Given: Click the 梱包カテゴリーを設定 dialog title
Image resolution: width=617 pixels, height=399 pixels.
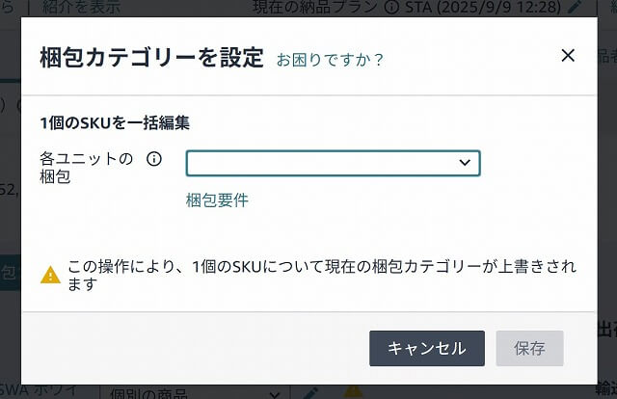Looking at the screenshot, I should coord(152,58).
